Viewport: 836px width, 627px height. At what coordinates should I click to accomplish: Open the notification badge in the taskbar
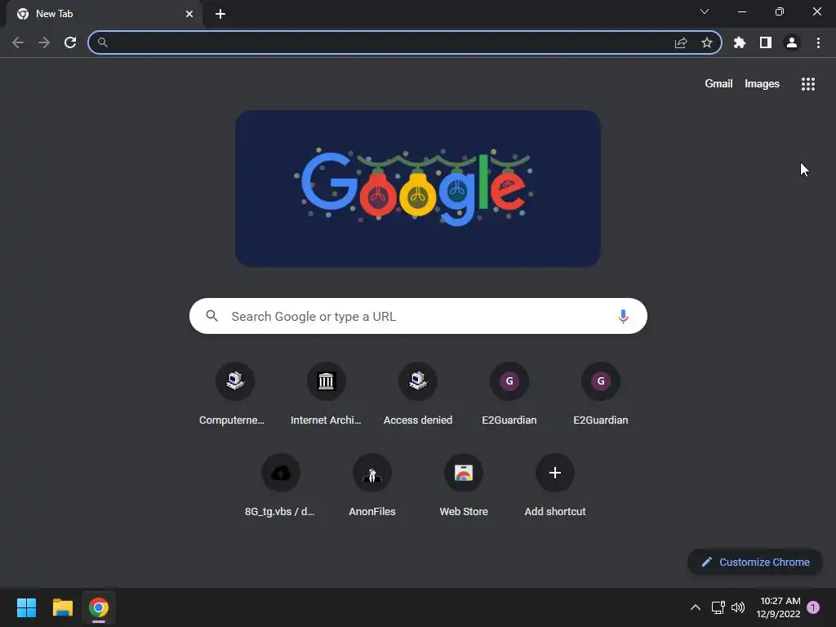[x=813, y=607]
